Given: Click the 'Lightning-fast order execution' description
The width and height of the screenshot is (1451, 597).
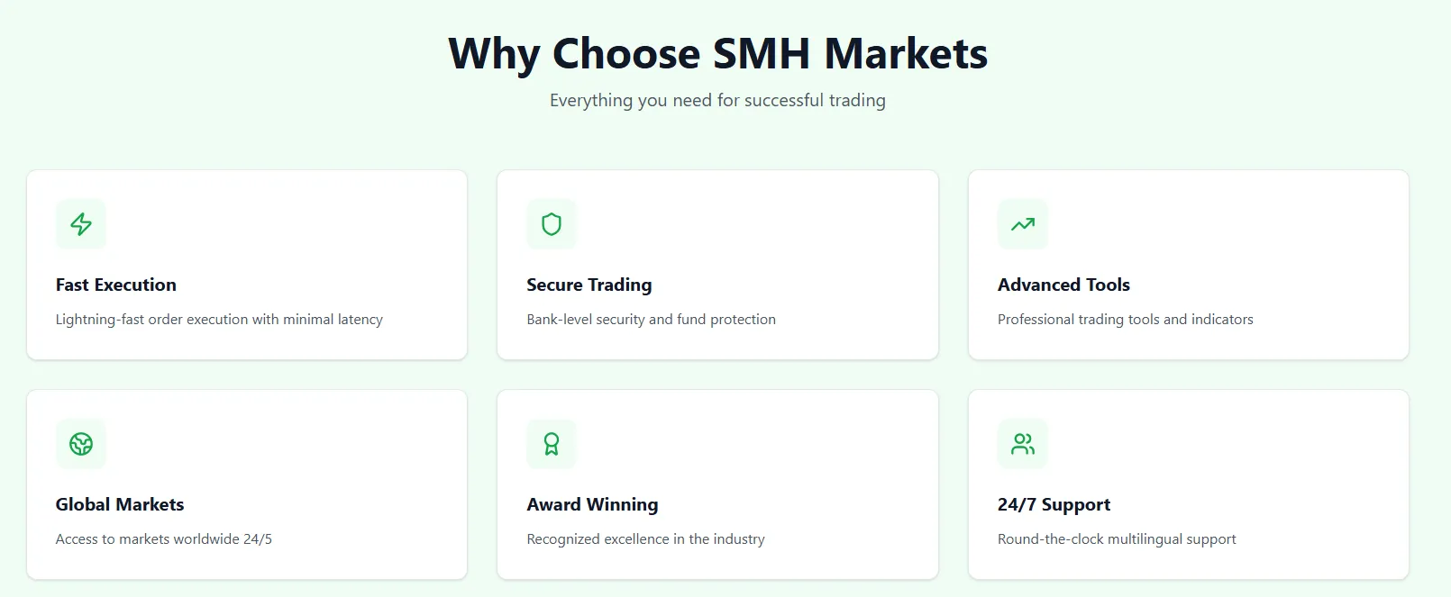Looking at the screenshot, I should (219, 320).
